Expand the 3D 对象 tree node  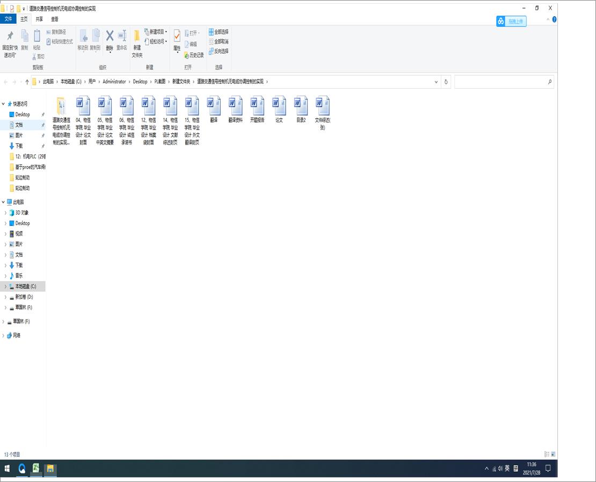[5, 213]
